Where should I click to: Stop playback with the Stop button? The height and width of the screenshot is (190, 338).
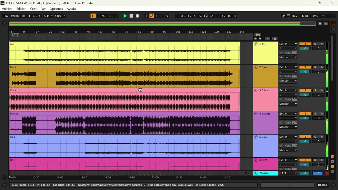tap(131, 16)
